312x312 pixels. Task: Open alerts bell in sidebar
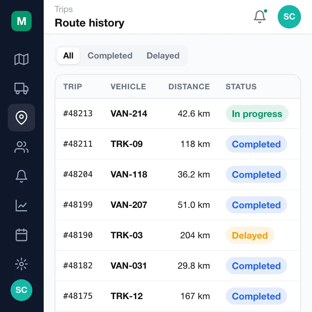coord(21,176)
